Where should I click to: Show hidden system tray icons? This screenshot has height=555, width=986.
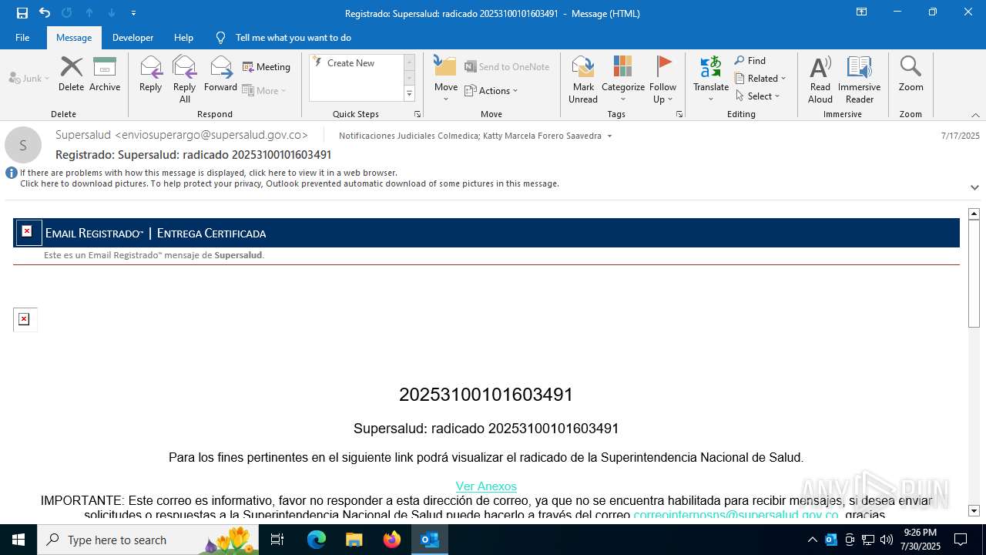coord(812,540)
